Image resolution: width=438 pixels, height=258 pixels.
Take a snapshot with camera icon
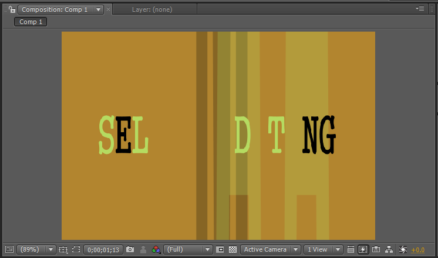tap(130, 249)
